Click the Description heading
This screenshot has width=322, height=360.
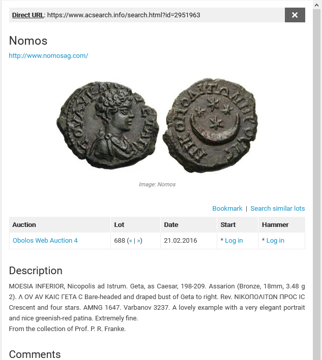click(x=36, y=271)
